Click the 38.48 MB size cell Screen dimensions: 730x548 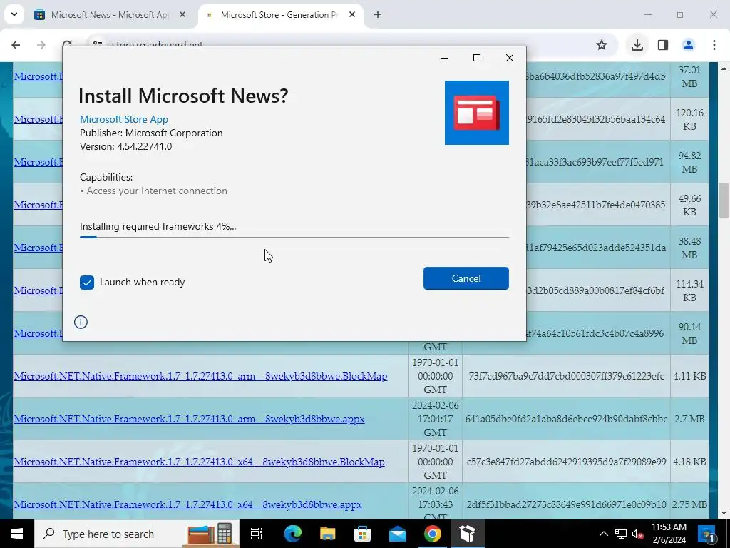[689, 248]
